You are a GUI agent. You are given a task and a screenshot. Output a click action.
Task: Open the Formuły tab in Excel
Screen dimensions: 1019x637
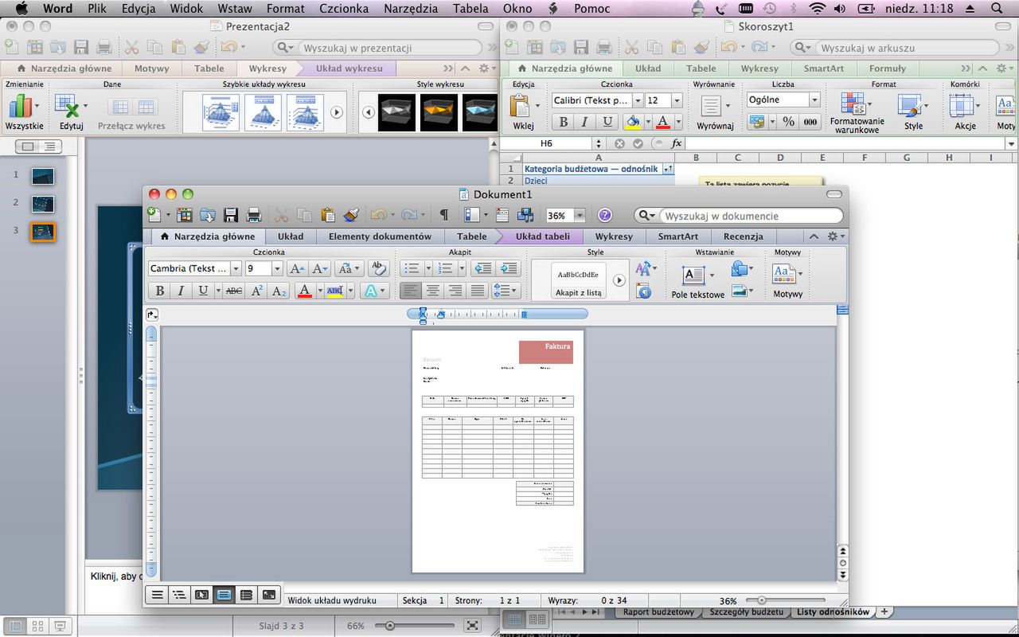pyautogui.click(x=887, y=68)
